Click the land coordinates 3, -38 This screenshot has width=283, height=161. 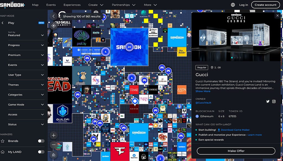click(x=216, y=68)
